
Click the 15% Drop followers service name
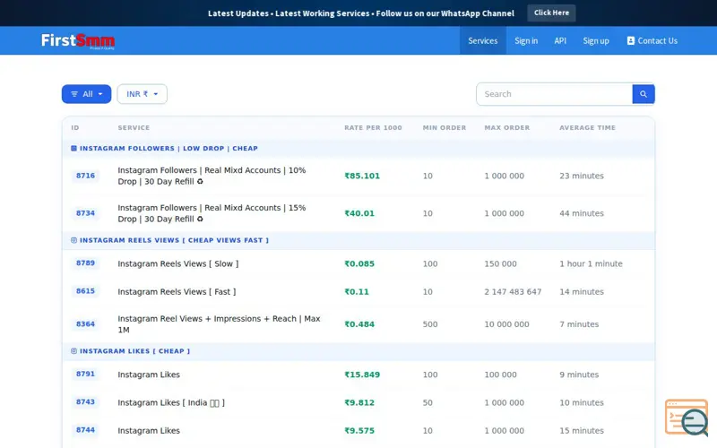click(212, 213)
